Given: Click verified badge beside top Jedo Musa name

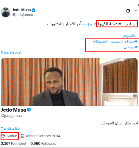Looking at the screenshot, I should [33, 10].
